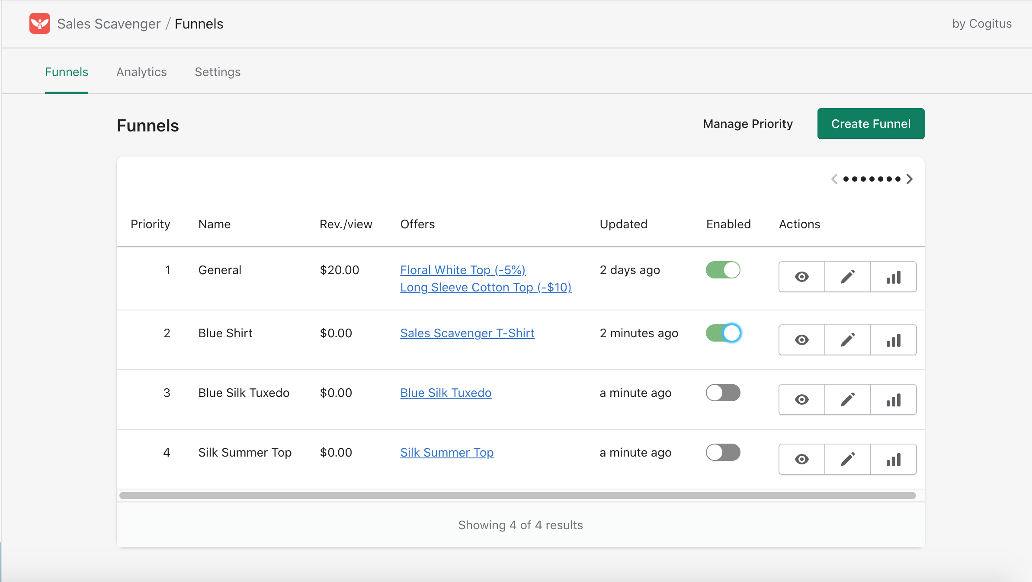Open Blue Silk Tuxedo analytics chart
1032x582 pixels.
(893, 400)
